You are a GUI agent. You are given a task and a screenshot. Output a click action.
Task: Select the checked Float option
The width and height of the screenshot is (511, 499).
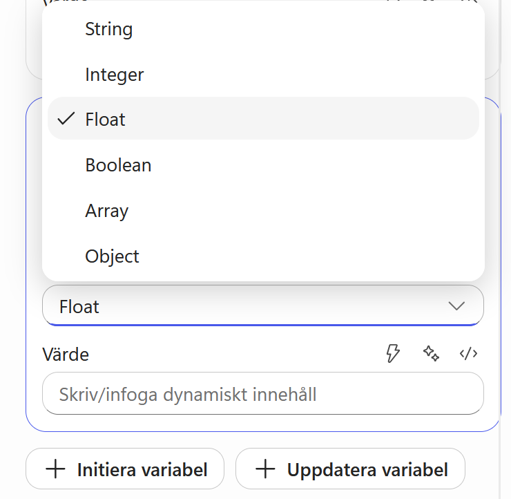263,118
